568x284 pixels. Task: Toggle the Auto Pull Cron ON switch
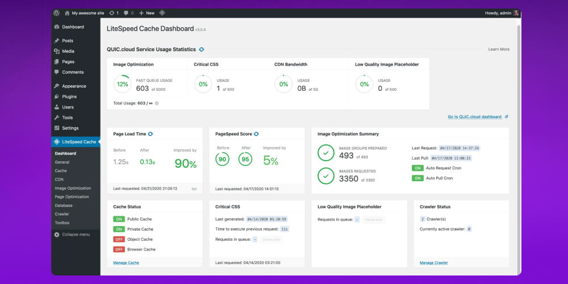point(417,178)
